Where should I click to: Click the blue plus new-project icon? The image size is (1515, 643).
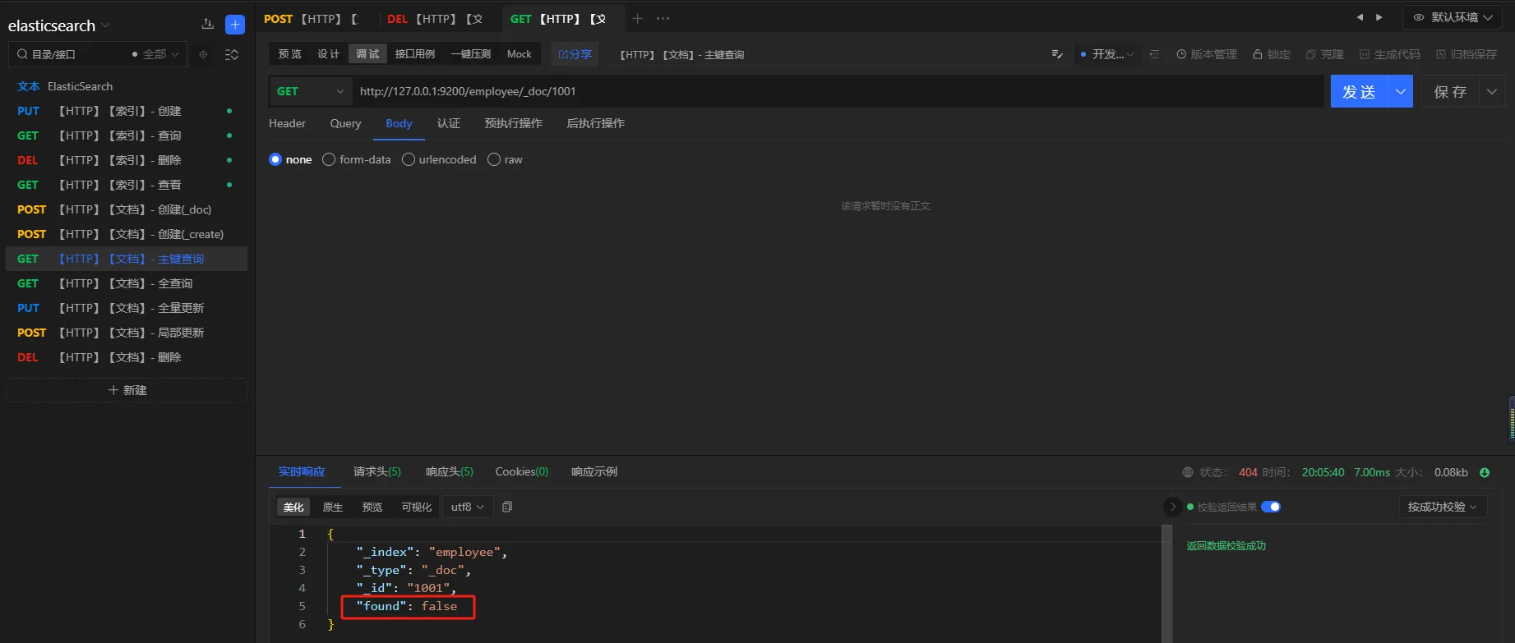click(235, 25)
